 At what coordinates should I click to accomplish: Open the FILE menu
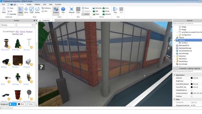[x=3, y=4]
